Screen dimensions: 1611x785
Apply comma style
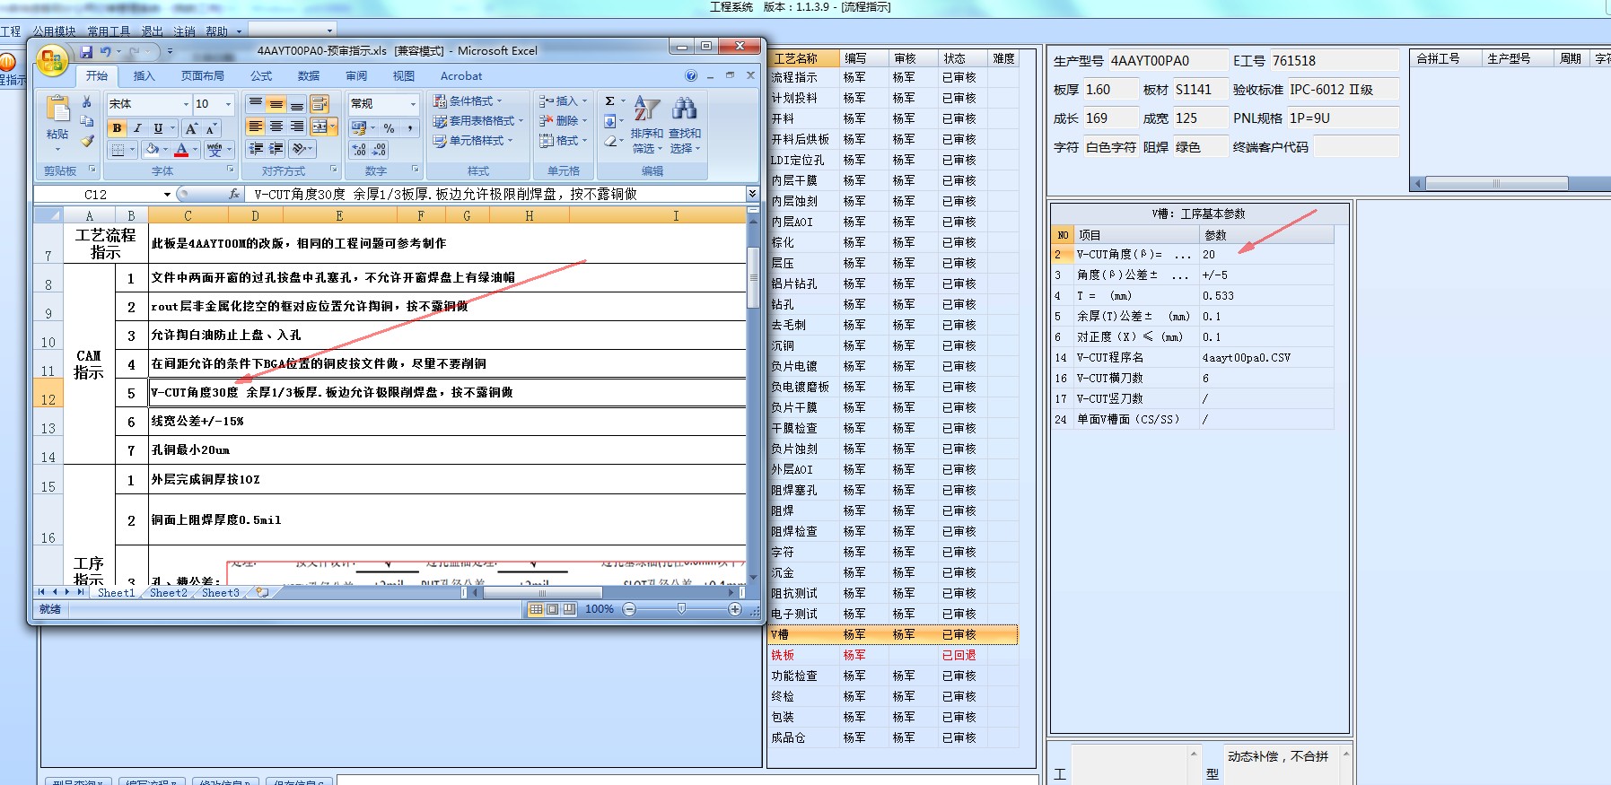[x=409, y=128]
